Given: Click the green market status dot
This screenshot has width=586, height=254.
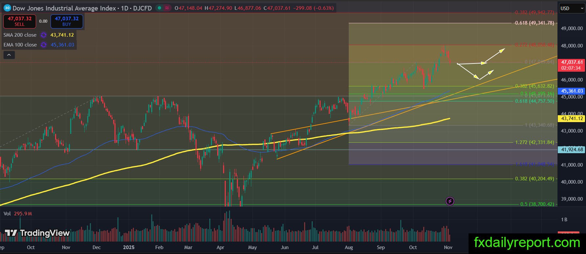Looking at the screenshot, I should click(x=159, y=8).
